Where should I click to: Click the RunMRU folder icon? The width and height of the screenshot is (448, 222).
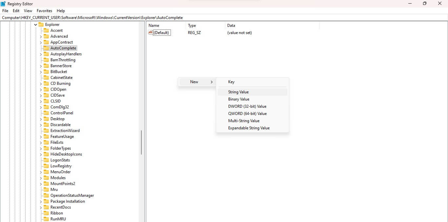[x=46, y=219]
